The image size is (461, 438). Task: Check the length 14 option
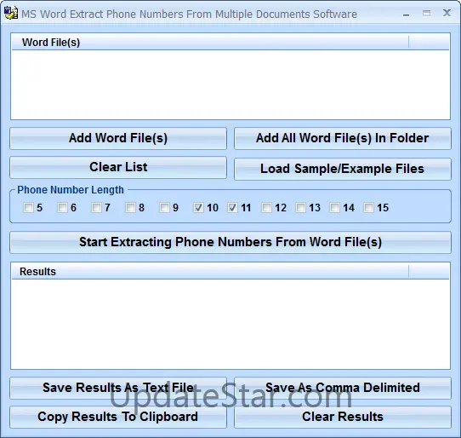click(334, 208)
